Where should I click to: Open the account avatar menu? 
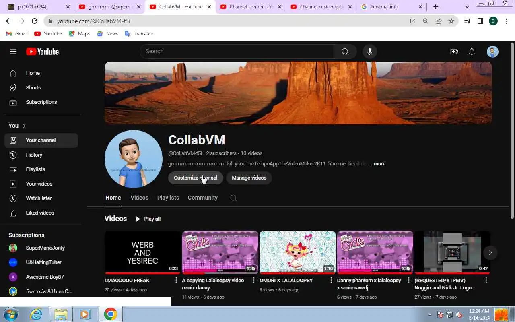[492, 52]
